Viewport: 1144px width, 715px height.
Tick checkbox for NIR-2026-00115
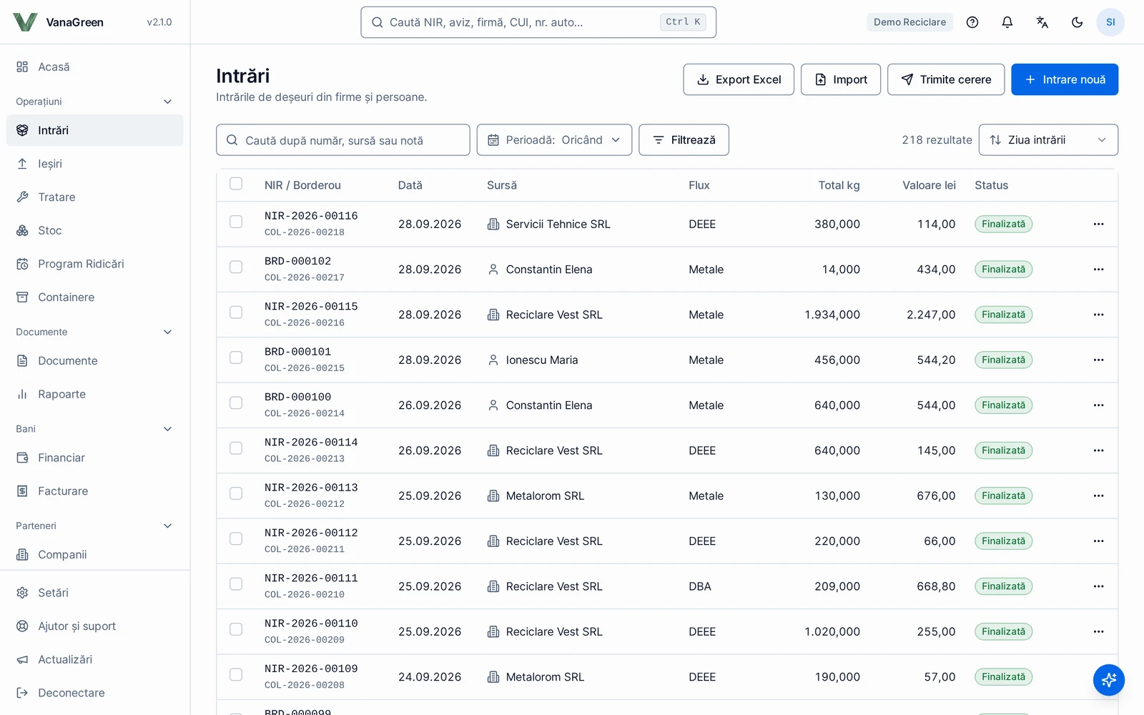(236, 312)
